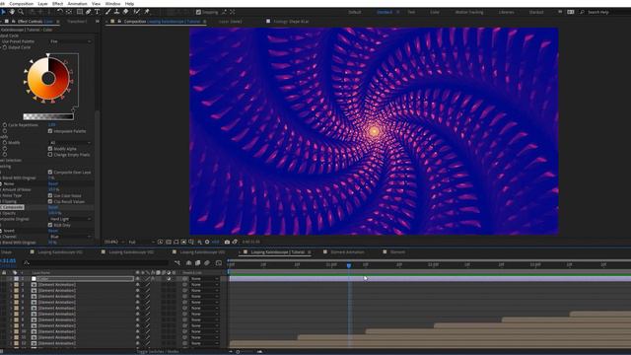631x355 pixels.
Task: Select the Type text tool
Action: click(97, 12)
